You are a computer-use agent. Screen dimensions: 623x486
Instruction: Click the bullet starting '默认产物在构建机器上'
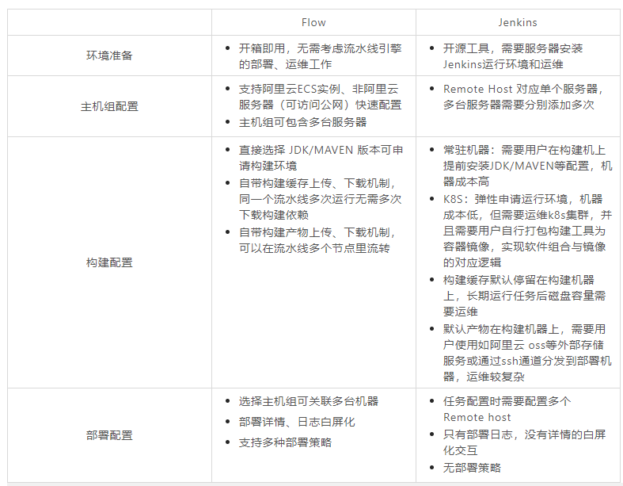click(x=527, y=353)
